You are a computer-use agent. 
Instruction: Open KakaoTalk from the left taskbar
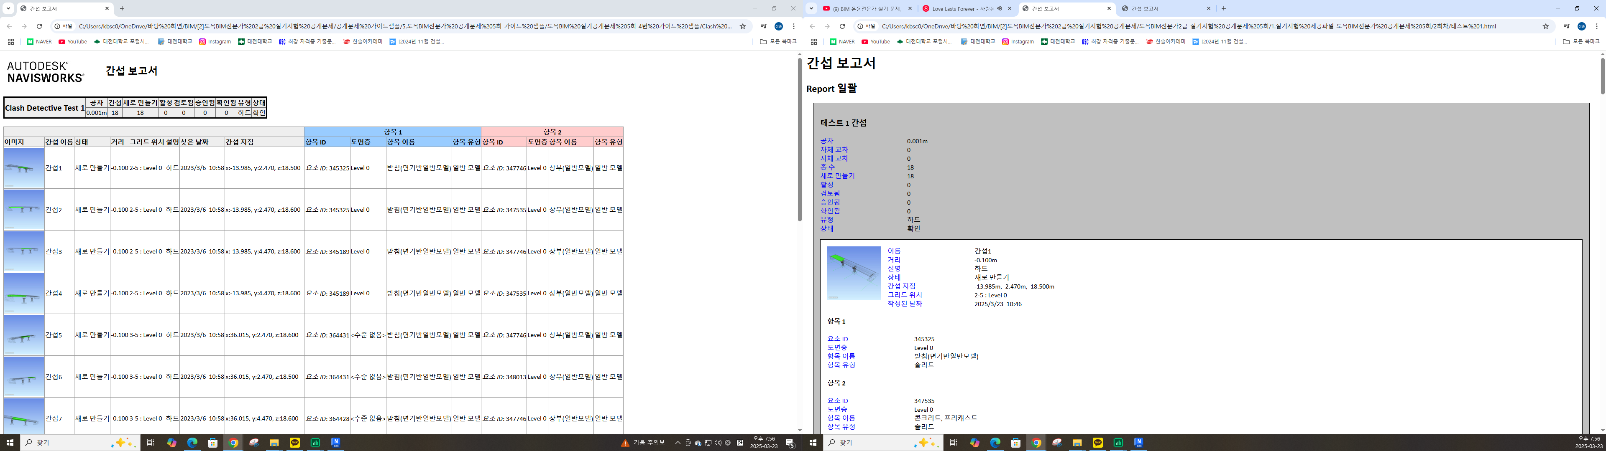pyautogui.click(x=295, y=443)
